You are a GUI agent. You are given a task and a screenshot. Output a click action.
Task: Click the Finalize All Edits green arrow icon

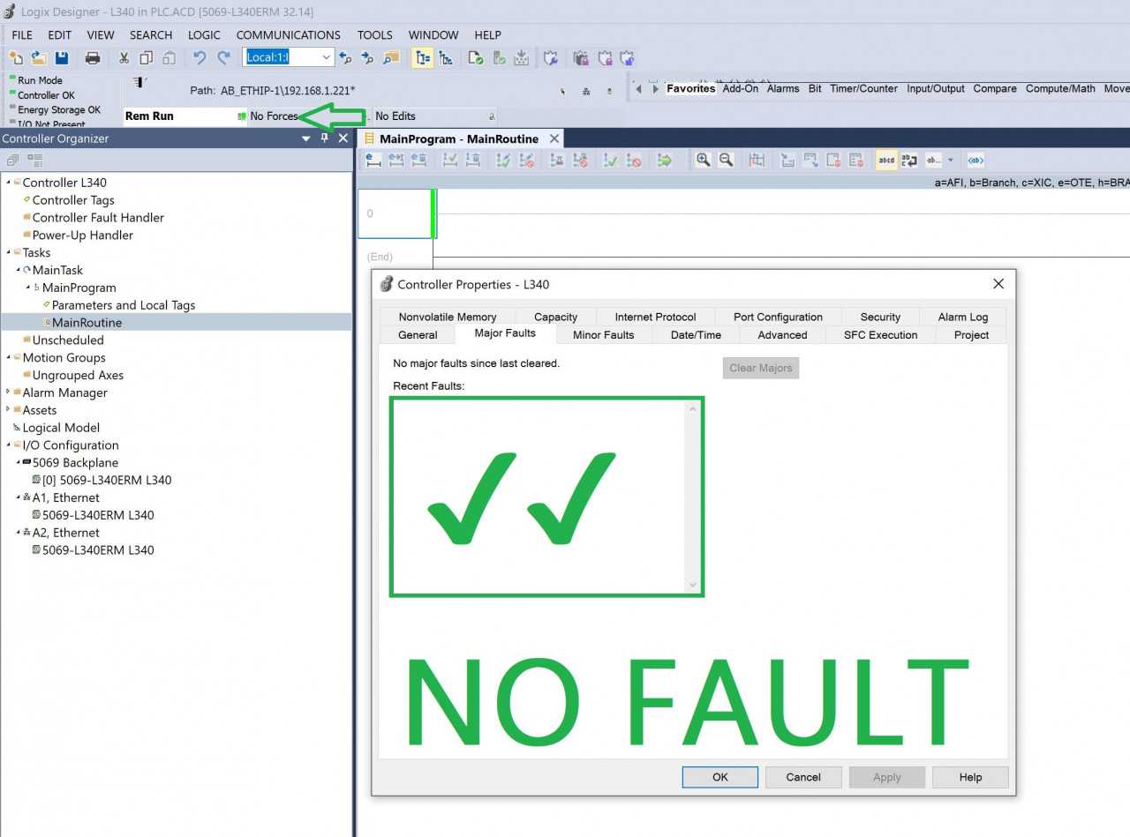point(666,160)
